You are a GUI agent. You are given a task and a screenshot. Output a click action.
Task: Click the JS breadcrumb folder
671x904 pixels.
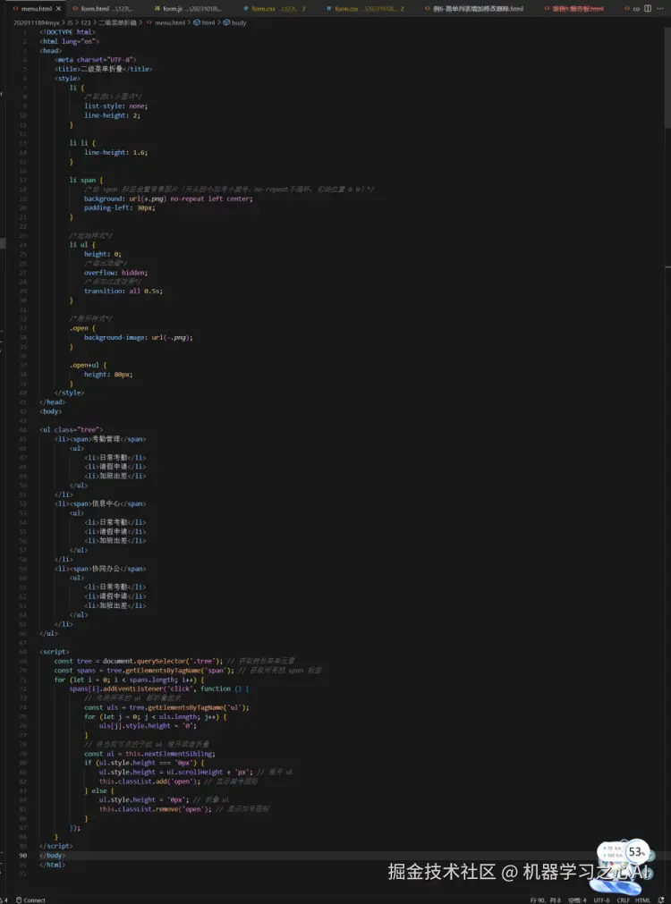[69, 22]
